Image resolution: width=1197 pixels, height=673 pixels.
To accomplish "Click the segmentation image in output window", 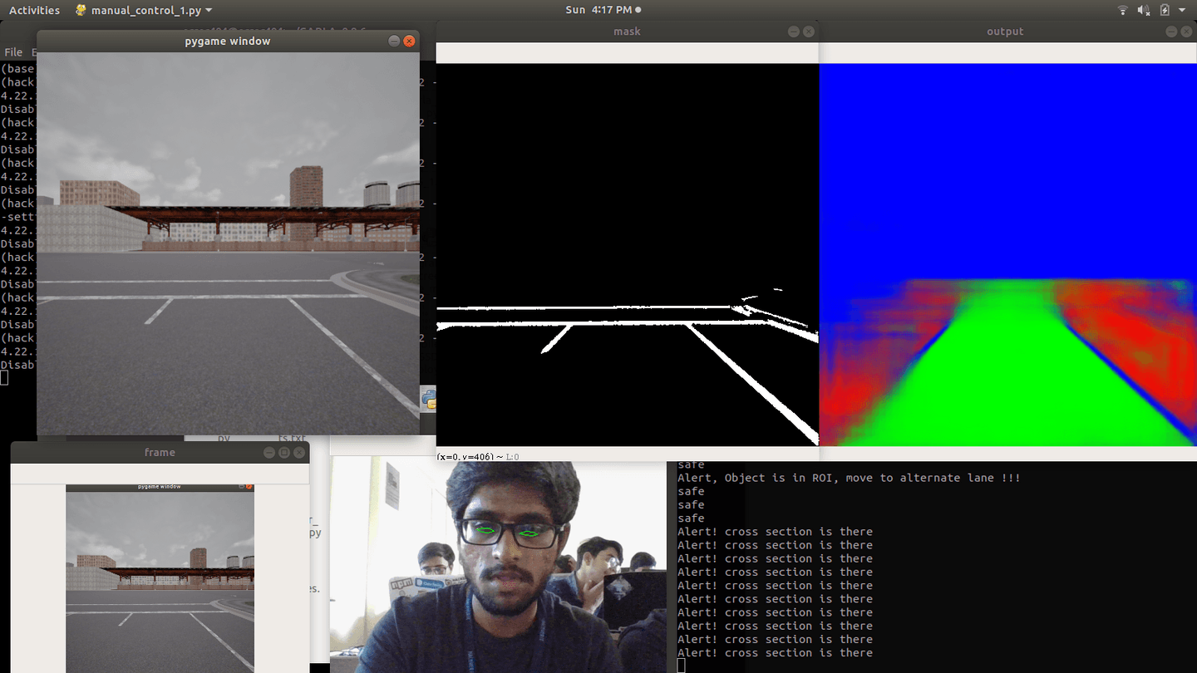I will coord(1008,255).
